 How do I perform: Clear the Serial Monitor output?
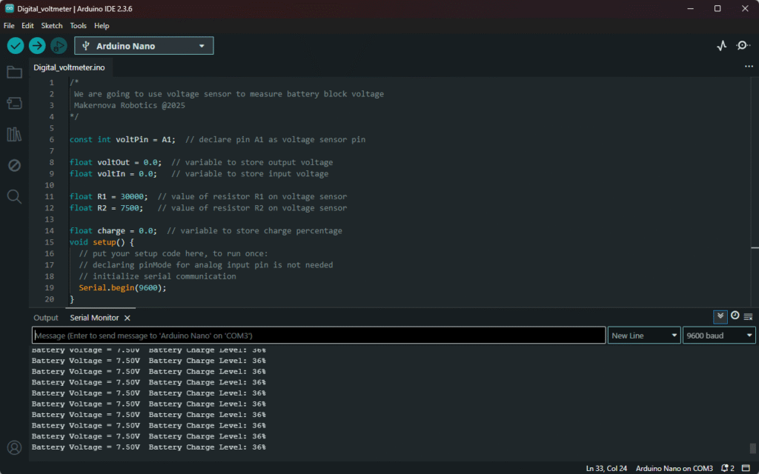pos(748,316)
